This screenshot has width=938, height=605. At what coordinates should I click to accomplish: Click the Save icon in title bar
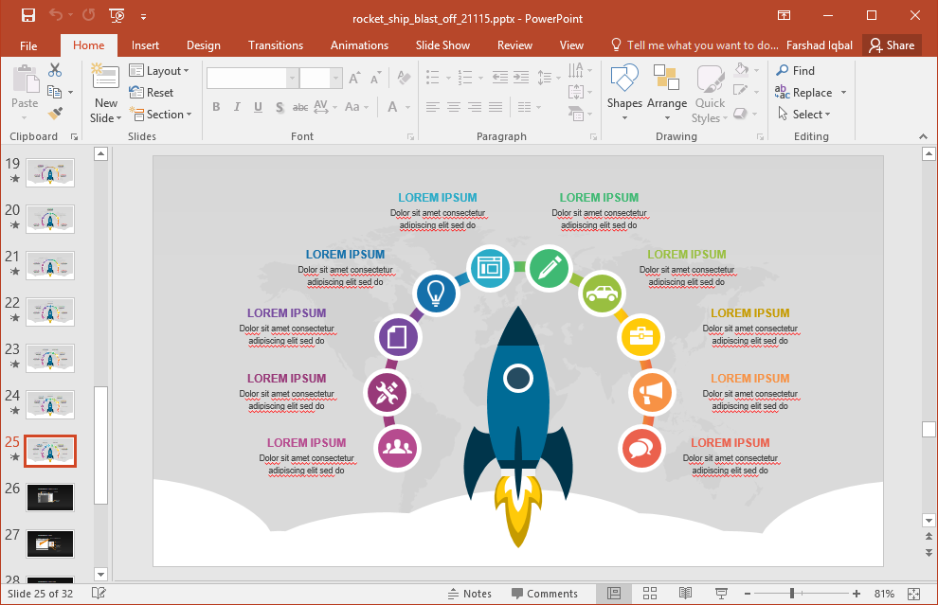(28, 16)
